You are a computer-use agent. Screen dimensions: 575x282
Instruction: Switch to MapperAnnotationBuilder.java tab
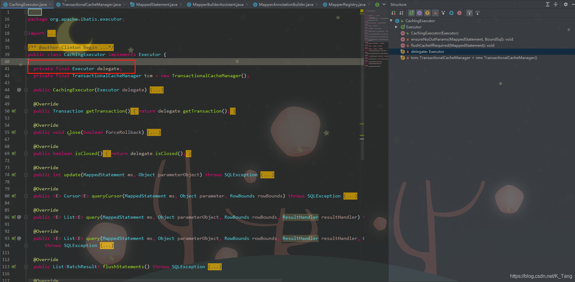tap(286, 4)
